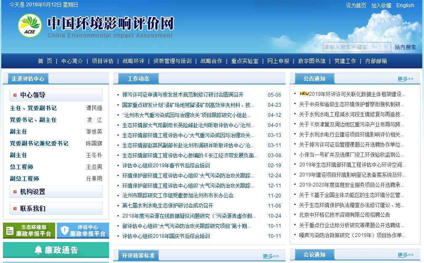Screen dimensions: 424x263
Task: Switch to the 工作动态 tab header
Action: [x=138, y=79]
